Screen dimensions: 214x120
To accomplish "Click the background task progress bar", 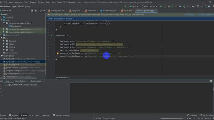I will pyautogui.click(x=172, y=119).
